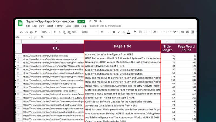Click the merge cells icon

click(145, 32)
